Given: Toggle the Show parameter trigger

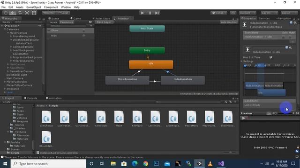Looking at the screenshot, I should [83, 30].
